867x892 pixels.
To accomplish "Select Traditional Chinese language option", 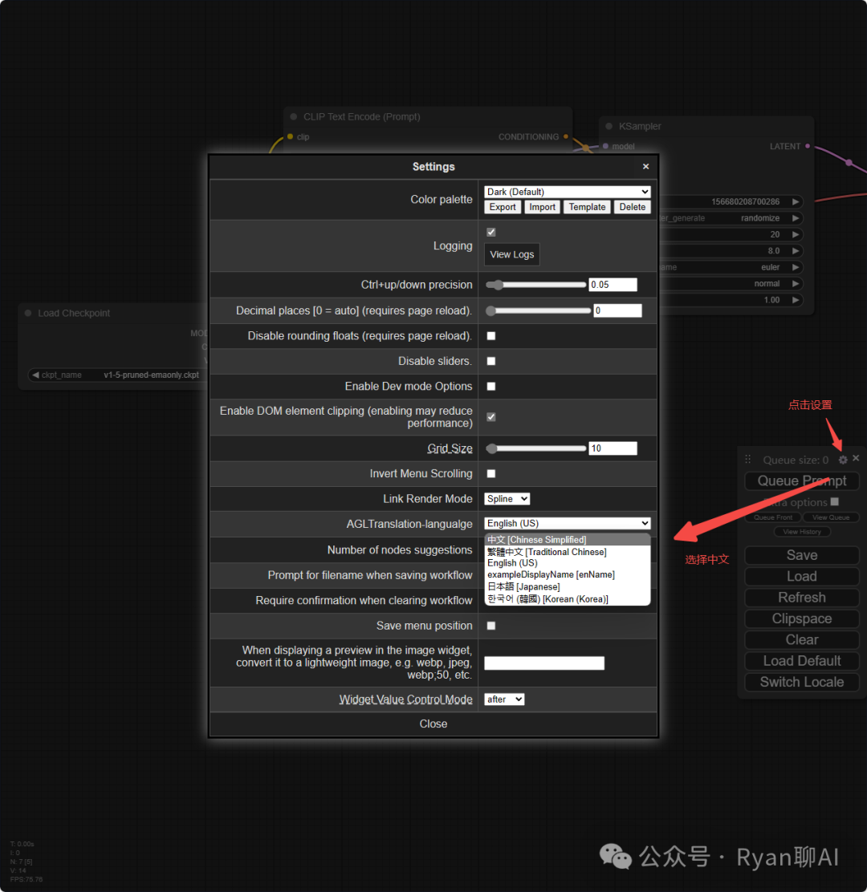I will point(568,552).
